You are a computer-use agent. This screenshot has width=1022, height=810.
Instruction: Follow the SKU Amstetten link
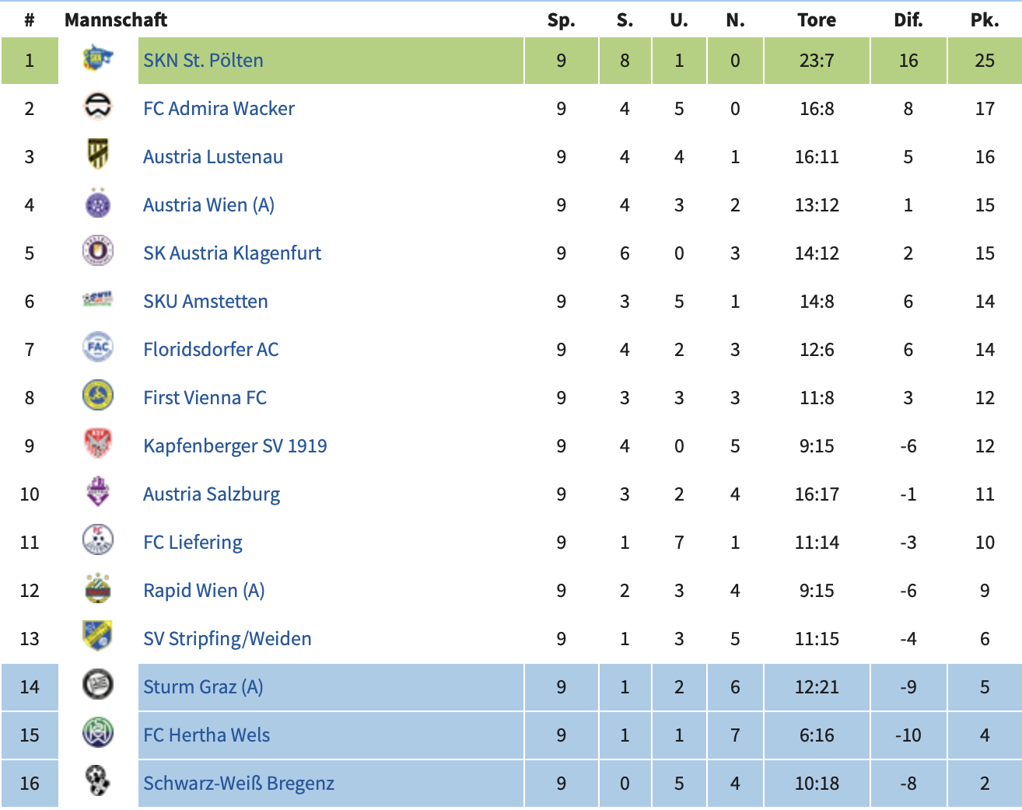click(x=205, y=302)
